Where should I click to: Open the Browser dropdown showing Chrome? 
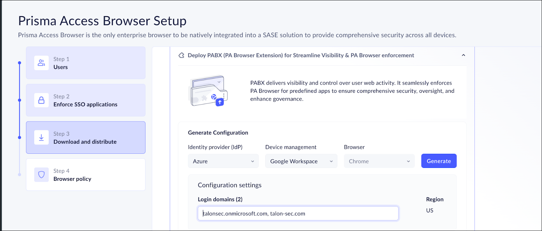click(x=379, y=161)
